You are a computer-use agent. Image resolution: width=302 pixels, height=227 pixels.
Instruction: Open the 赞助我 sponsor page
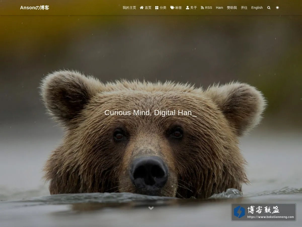(x=232, y=8)
